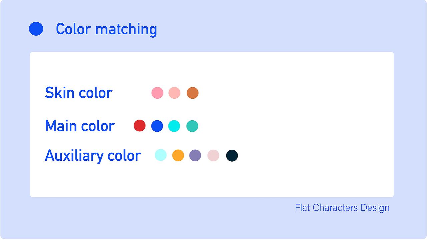Pick the blue main color swatch
This screenshot has height=240, width=427.
157,126
